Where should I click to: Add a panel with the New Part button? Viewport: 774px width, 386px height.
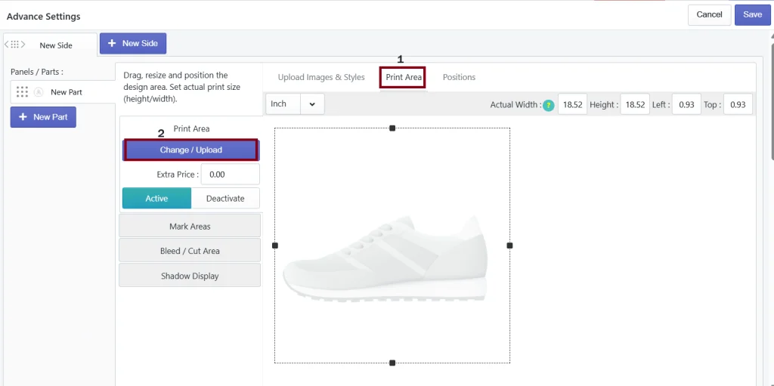[x=43, y=117]
